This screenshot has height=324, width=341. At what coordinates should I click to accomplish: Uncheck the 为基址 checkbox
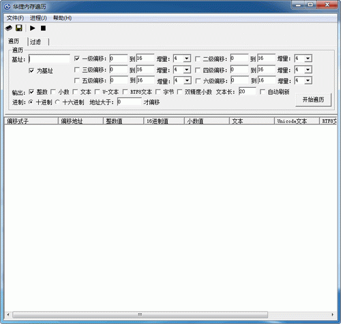(31, 71)
